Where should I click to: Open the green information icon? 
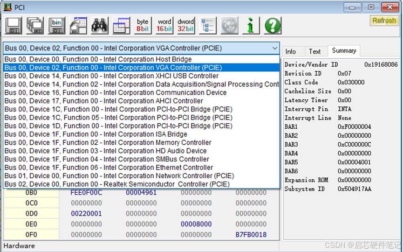(x=251, y=26)
